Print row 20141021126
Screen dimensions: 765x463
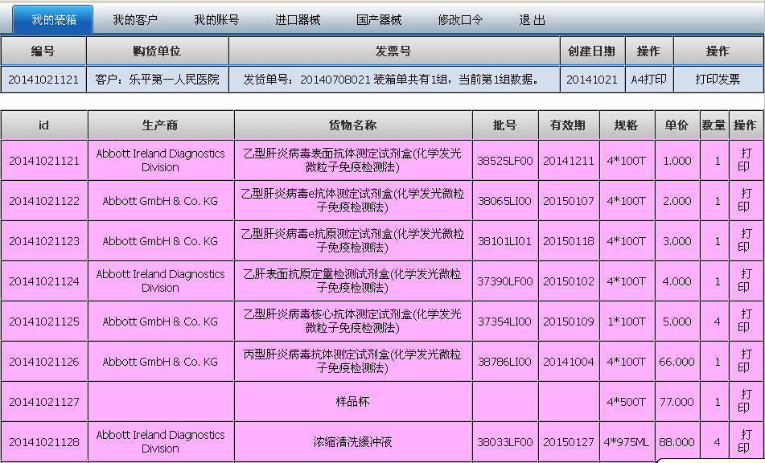click(x=745, y=361)
